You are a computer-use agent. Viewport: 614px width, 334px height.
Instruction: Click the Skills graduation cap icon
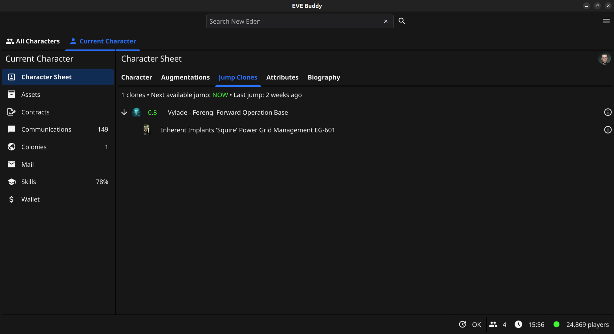coord(12,182)
